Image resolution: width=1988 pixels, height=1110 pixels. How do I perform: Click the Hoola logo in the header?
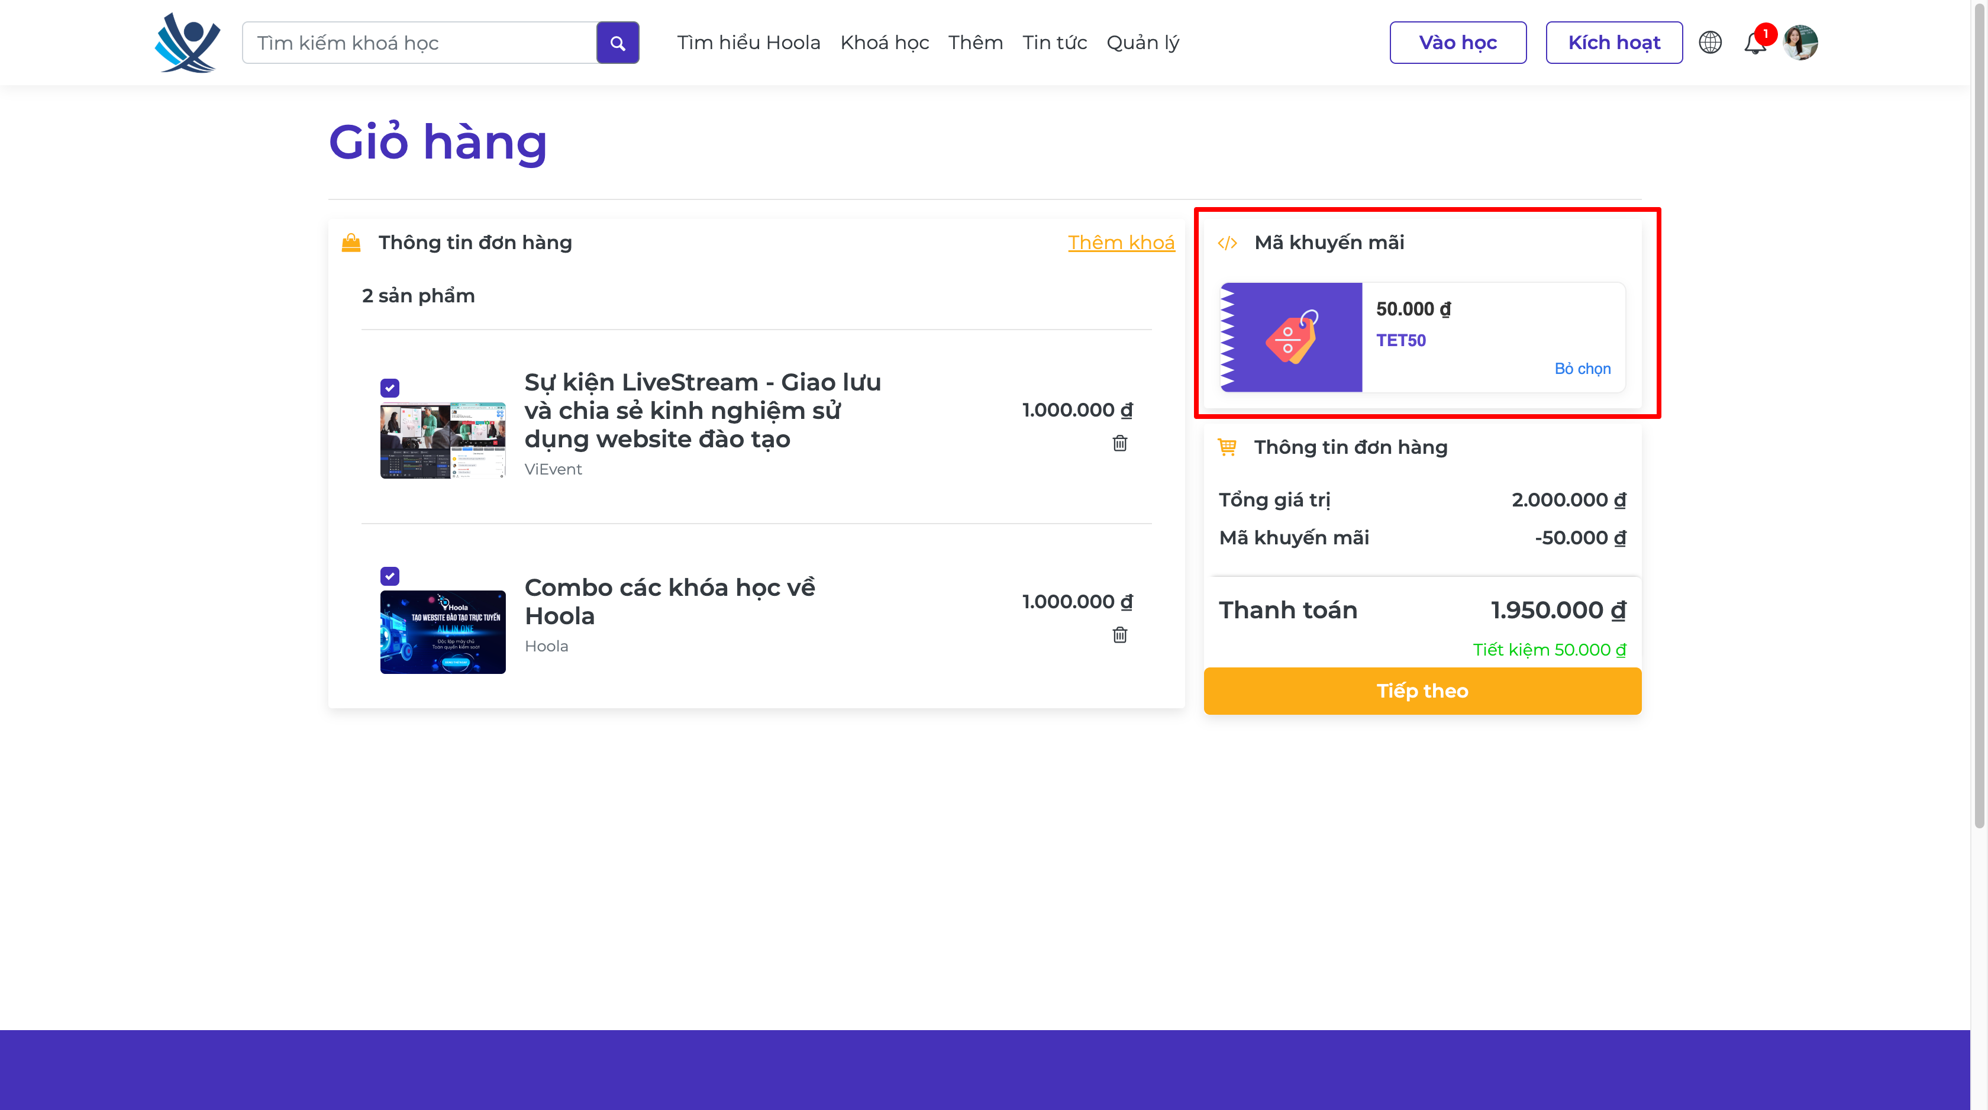click(188, 43)
